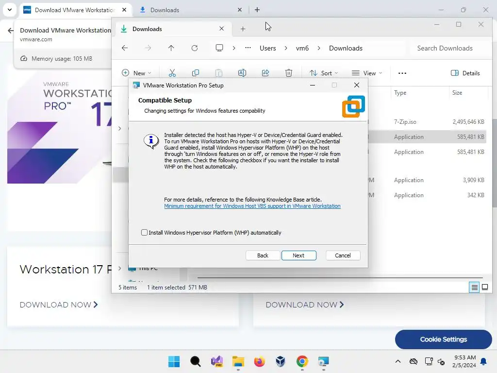The width and height of the screenshot is (497, 373).
Task: Close the Downloads tab in File Explorer
Action: (x=221, y=29)
